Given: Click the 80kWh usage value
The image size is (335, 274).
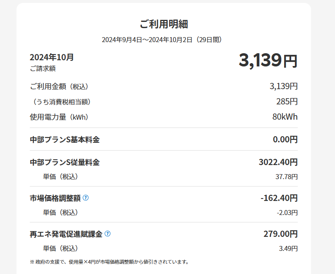Looking at the screenshot, I should 285,117.
